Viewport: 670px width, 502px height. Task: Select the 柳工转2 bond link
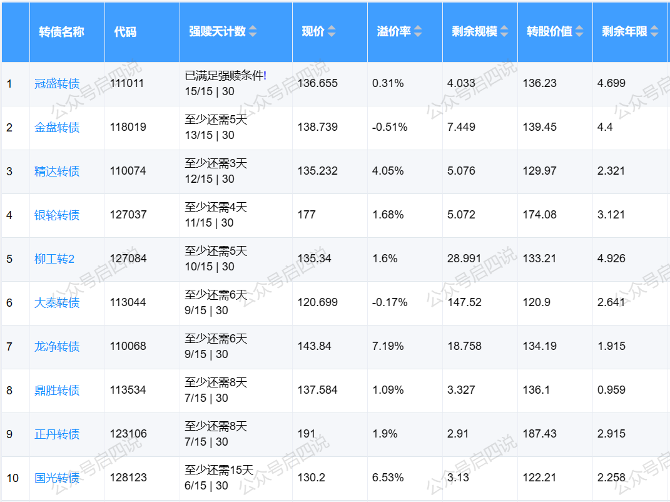pyautogui.click(x=54, y=259)
